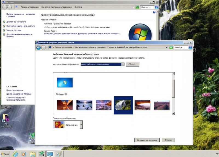Launch Windows Media Player from taskbar

click(x=24, y=154)
